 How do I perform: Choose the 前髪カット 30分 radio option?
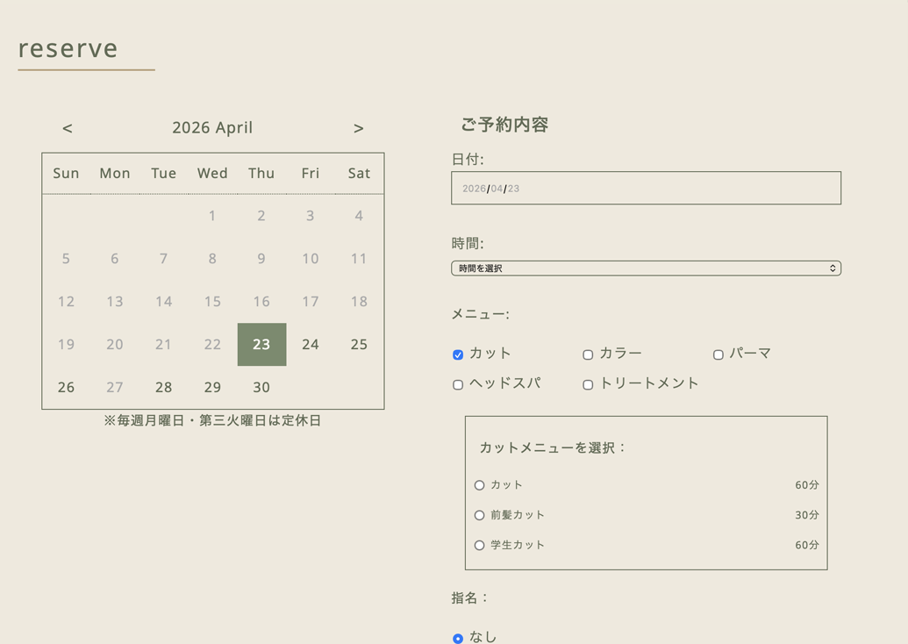pos(479,515)
